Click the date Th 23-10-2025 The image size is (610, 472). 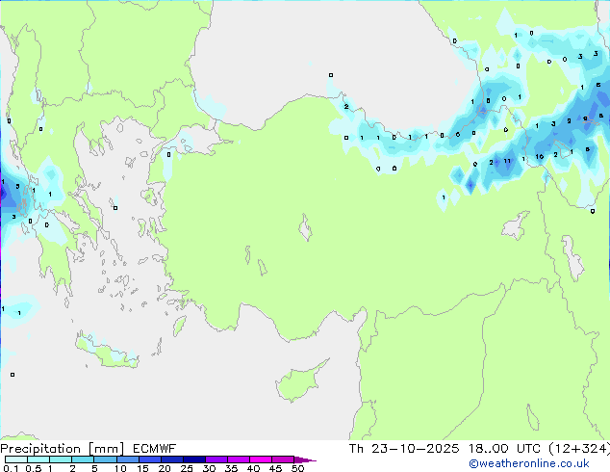(x=404, y=449)
